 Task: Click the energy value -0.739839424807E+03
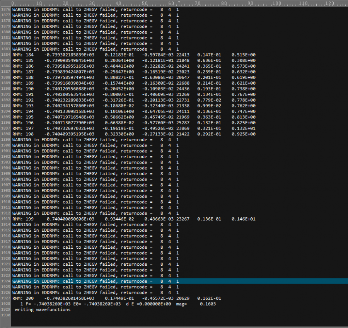69,72
